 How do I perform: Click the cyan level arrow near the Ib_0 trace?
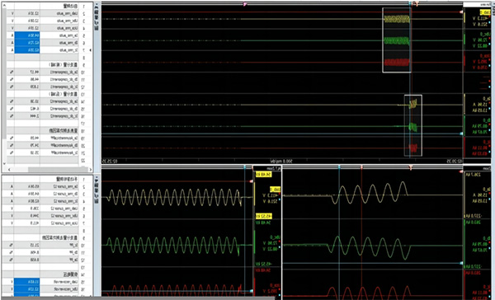point(461,134)
